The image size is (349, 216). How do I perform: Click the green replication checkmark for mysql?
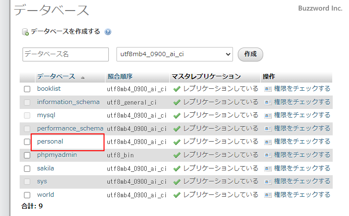coord(177,116)
